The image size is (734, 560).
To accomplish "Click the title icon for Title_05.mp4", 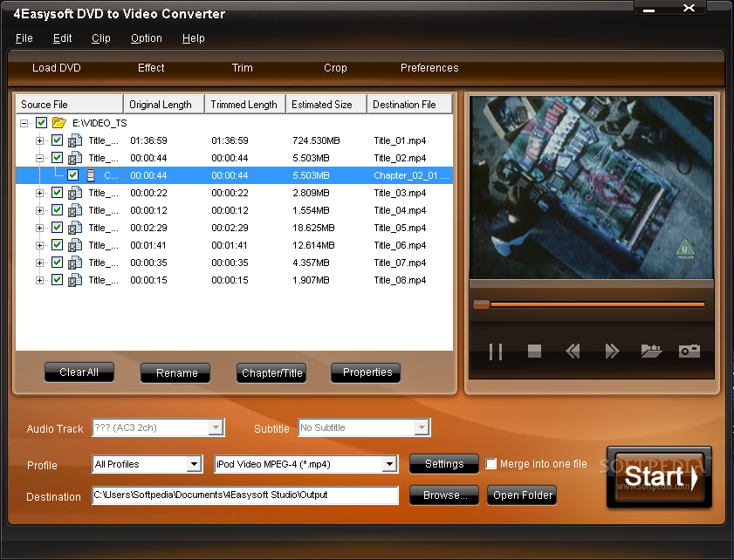I will pos(75,228).
